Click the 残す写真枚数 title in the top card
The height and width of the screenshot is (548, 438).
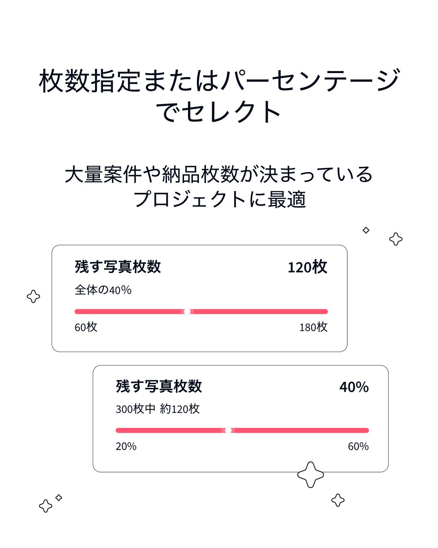click(118, 267)
